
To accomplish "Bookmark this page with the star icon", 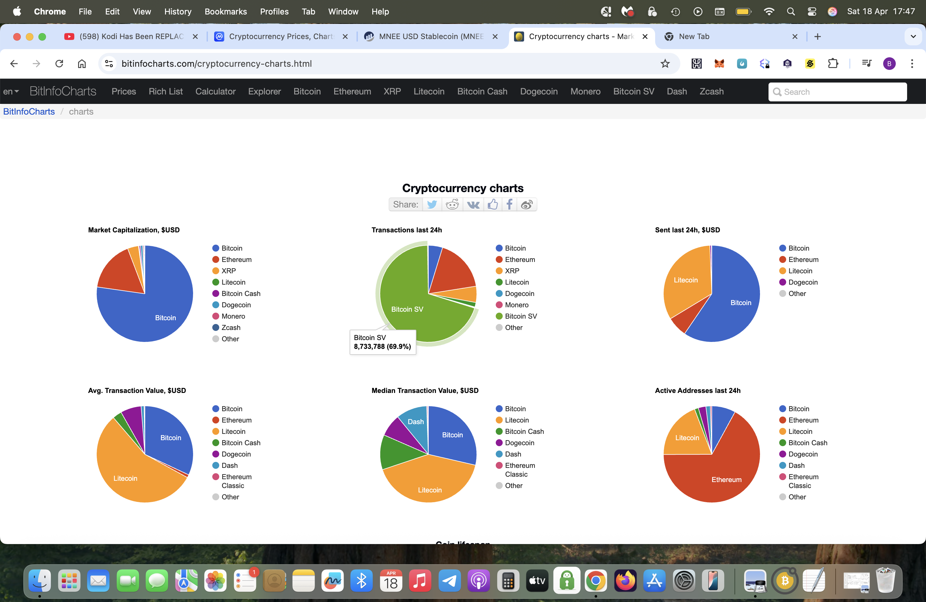I will 665,63.
